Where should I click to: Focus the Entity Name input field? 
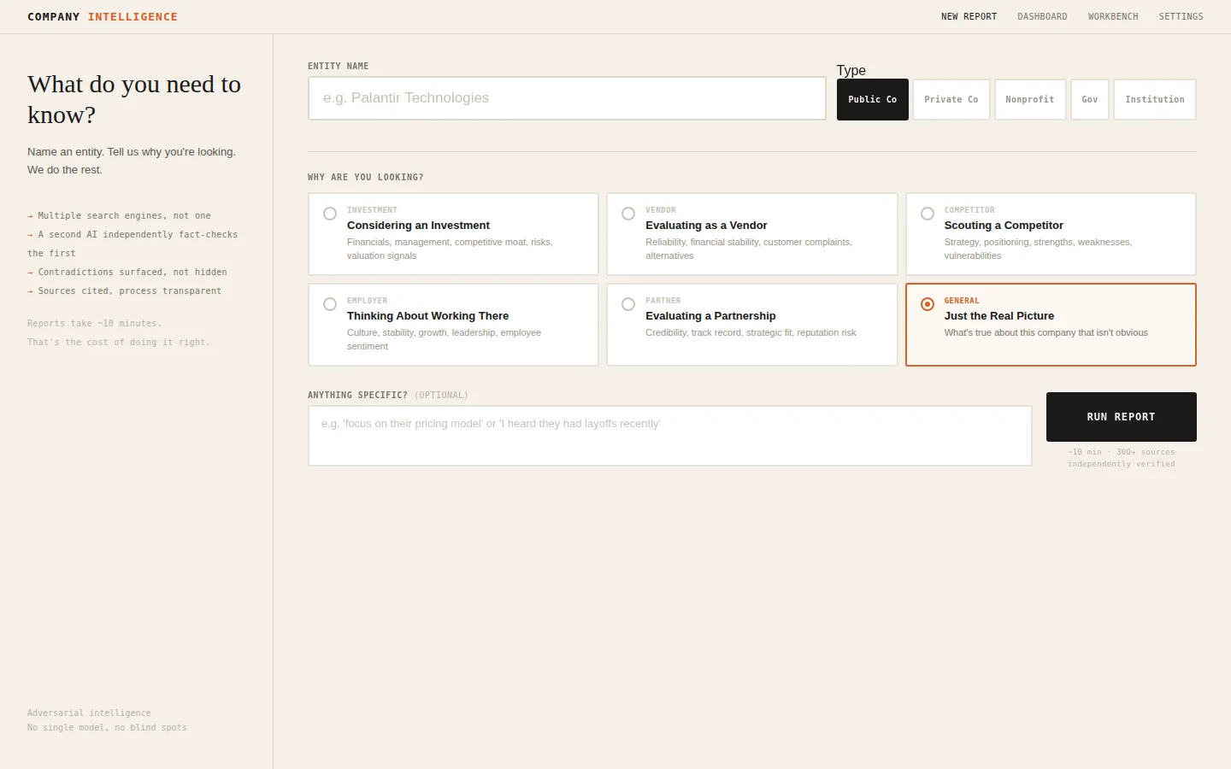567,98
